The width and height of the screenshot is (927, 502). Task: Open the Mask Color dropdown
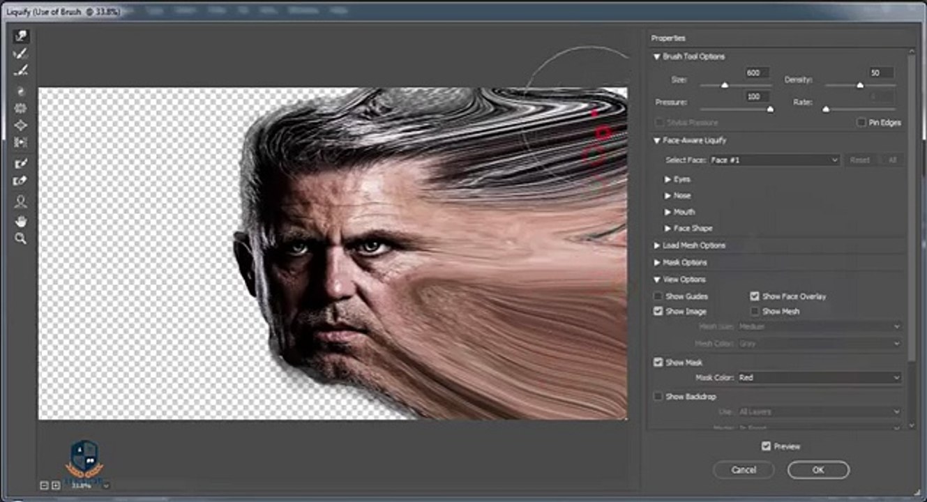coord(819,378)
